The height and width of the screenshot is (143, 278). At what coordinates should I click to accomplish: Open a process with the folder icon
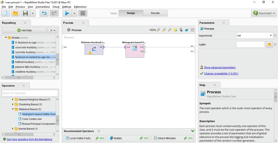point(15,13)
